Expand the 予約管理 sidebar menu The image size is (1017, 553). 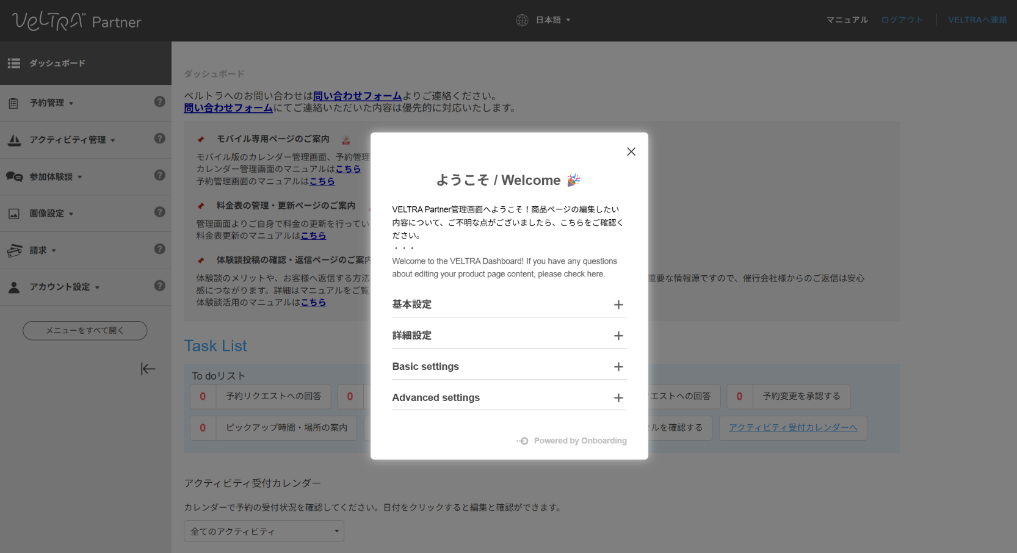tap(51, 103)
